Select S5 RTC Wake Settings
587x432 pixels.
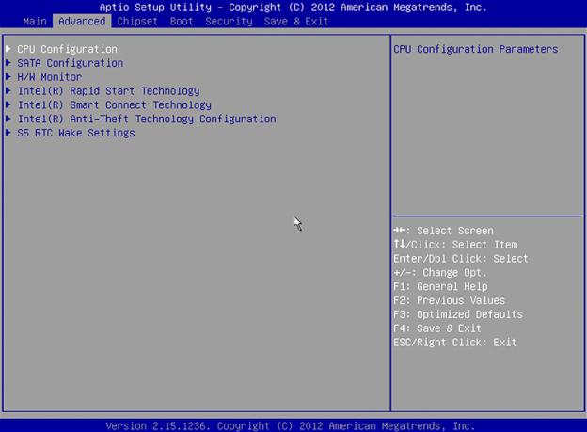(x=76, y=133)
